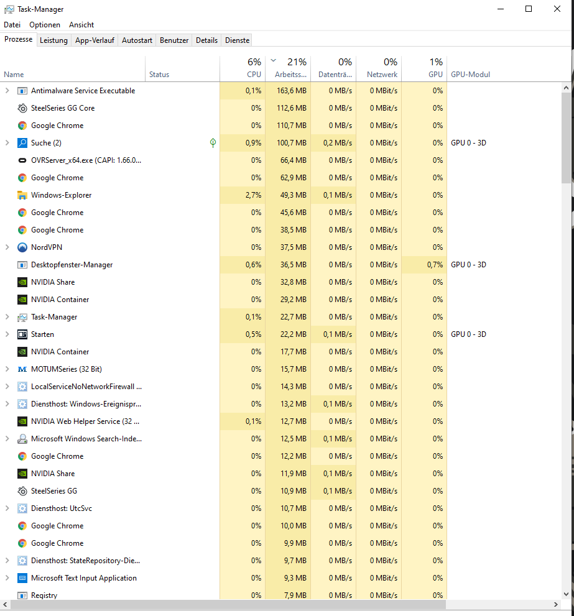
Task: Click the vertical scrollbar down arrow
Action: click(566, 594)
